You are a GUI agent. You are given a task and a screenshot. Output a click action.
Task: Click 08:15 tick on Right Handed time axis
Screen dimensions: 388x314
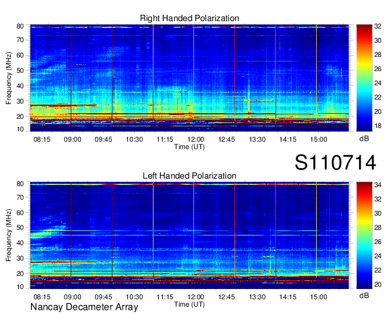42,139
